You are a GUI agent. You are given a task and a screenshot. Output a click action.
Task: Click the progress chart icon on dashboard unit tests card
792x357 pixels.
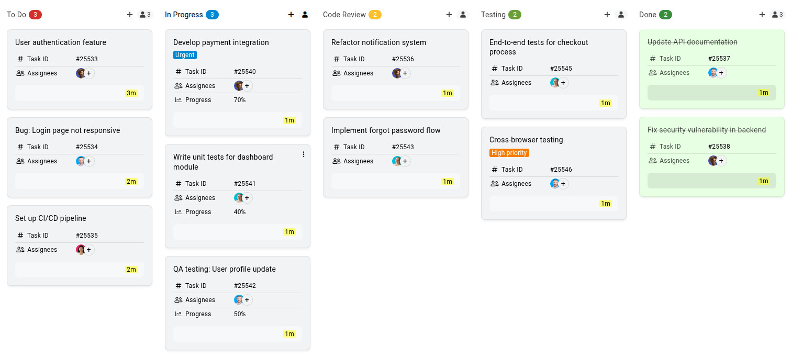tap(177, 211)
